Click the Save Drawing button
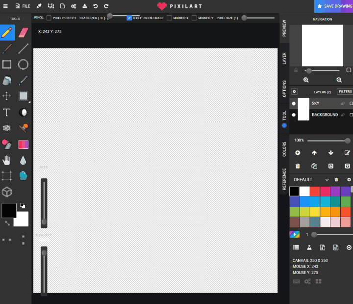This screenshot has height=304, width=353. pyautogui.click(x=334, y=6)
